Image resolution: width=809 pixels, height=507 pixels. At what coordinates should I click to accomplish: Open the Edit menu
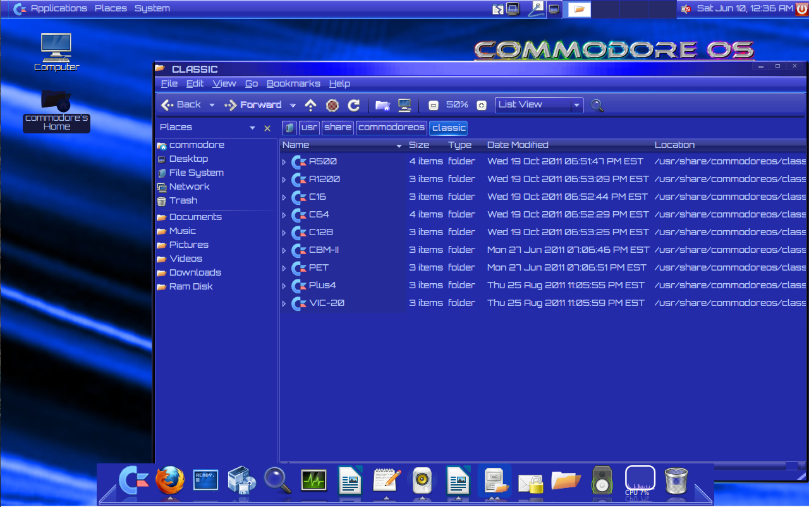tap(195, 83)
